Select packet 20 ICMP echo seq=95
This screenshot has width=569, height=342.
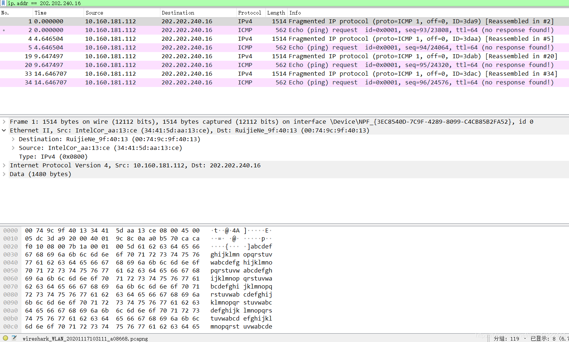284,65
